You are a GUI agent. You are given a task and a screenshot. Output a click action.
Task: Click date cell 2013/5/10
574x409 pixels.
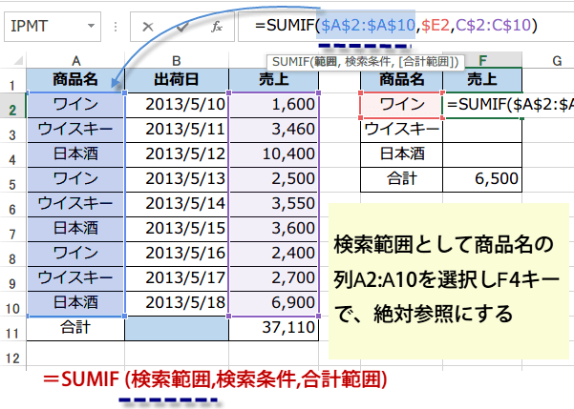click(177, 105)
